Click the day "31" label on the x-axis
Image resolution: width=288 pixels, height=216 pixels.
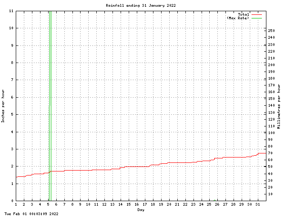(x=257, y=204)
